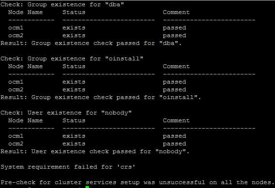Screen dimensions: 275x188
Task: Click the 'Result: Group existence check passed for "dba"' line
Action: (x=91, y=43)
